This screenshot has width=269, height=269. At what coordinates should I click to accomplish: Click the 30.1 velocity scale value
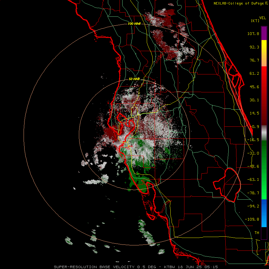click(x=254, y=100)
